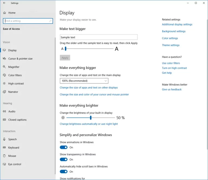Disable Automatically hide scroll bars toggle
Image resolution: width=208 pixels, height=180 pixels.
point(64,172)
